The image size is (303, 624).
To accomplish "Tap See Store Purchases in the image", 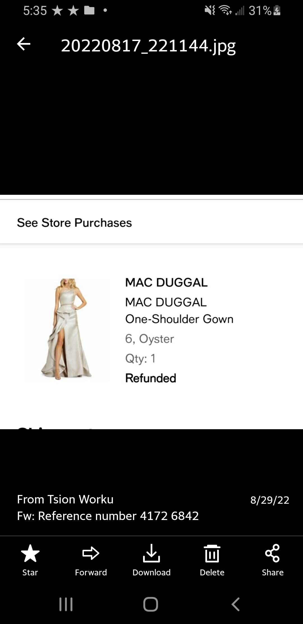I will (x=74, y=223).
